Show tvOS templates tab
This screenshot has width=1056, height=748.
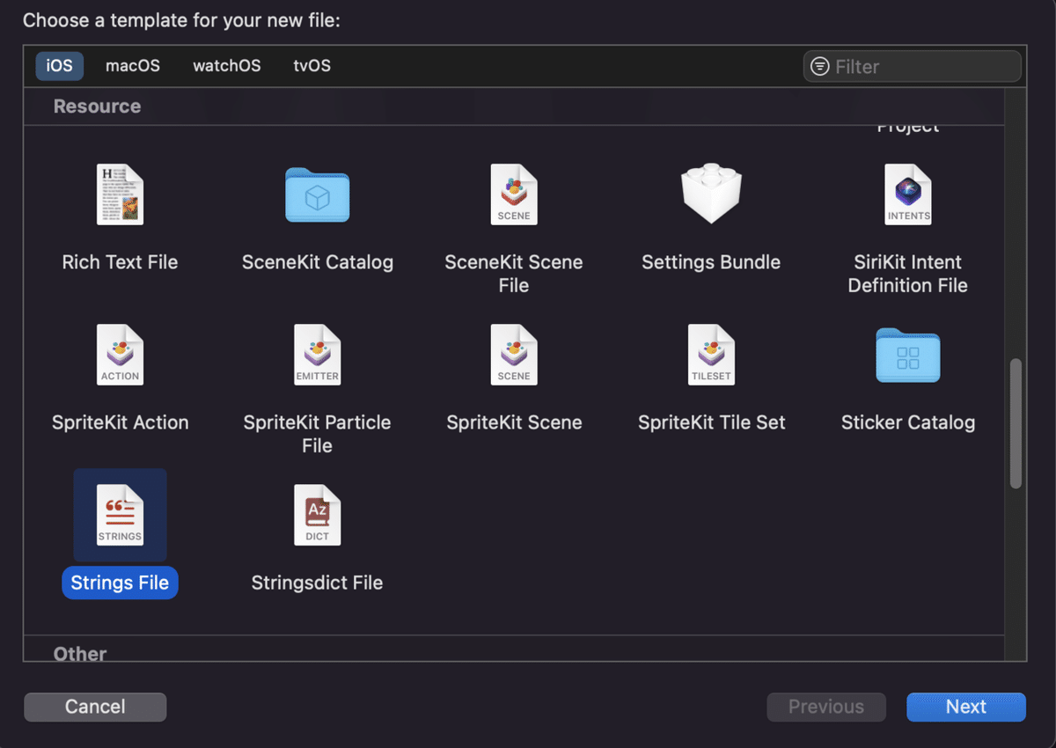click(x=312, y=66)
